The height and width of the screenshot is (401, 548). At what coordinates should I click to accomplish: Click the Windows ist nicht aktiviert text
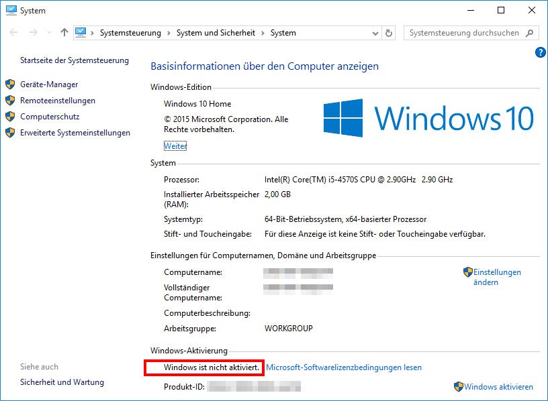[x=212, y=367]
